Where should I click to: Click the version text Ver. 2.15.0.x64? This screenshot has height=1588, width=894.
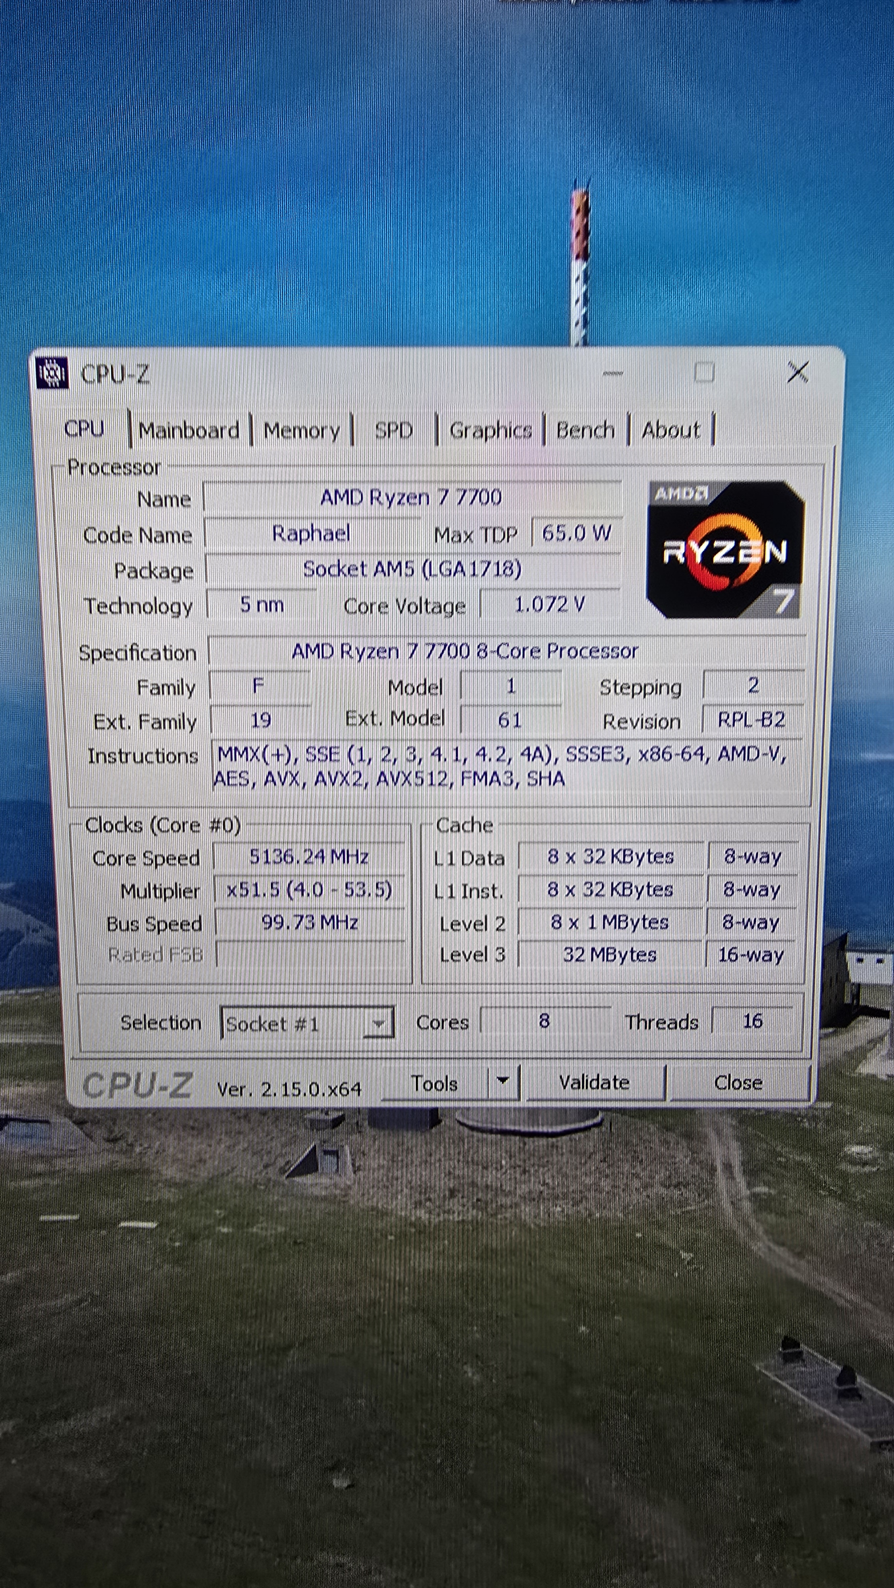[x=289, y=1089]
